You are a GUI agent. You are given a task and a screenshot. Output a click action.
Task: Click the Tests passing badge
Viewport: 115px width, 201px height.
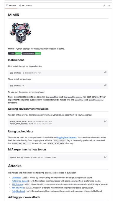pyautogui.click(x=14, y=54)
